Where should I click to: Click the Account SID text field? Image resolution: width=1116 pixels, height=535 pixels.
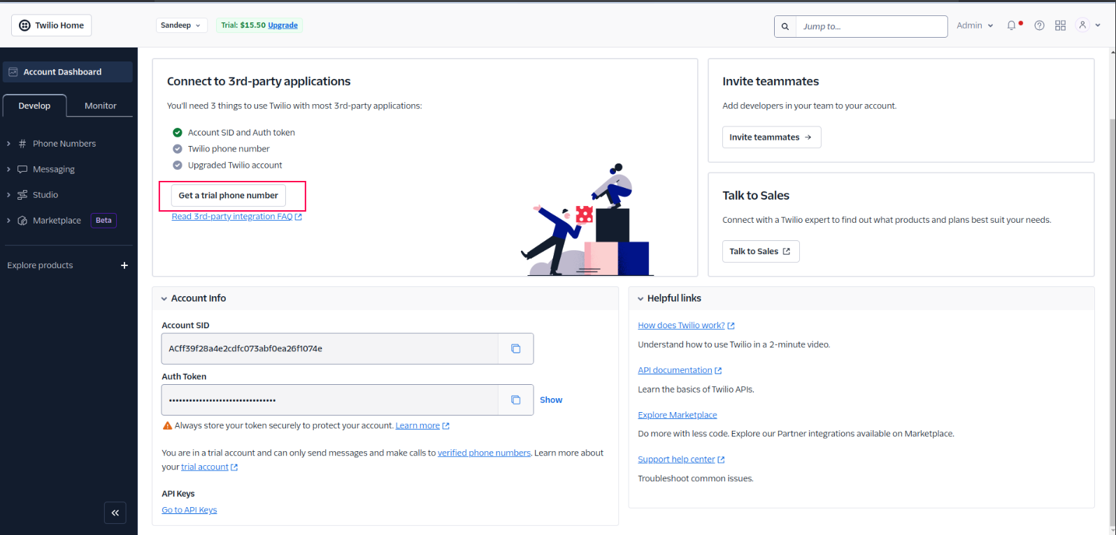[x=329, y=349]
